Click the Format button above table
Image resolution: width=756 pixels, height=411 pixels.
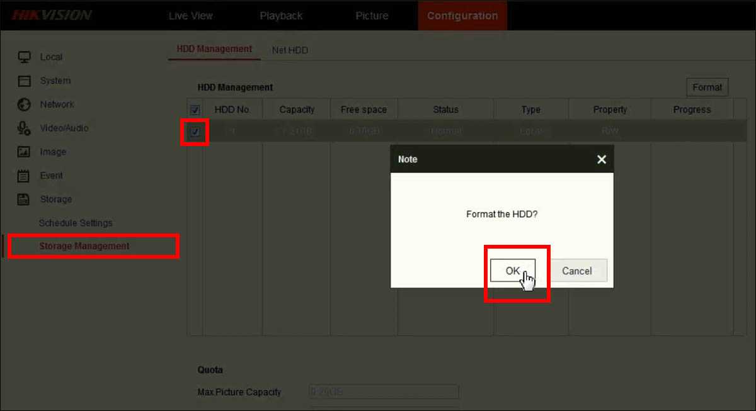click(x=707, y=87)
